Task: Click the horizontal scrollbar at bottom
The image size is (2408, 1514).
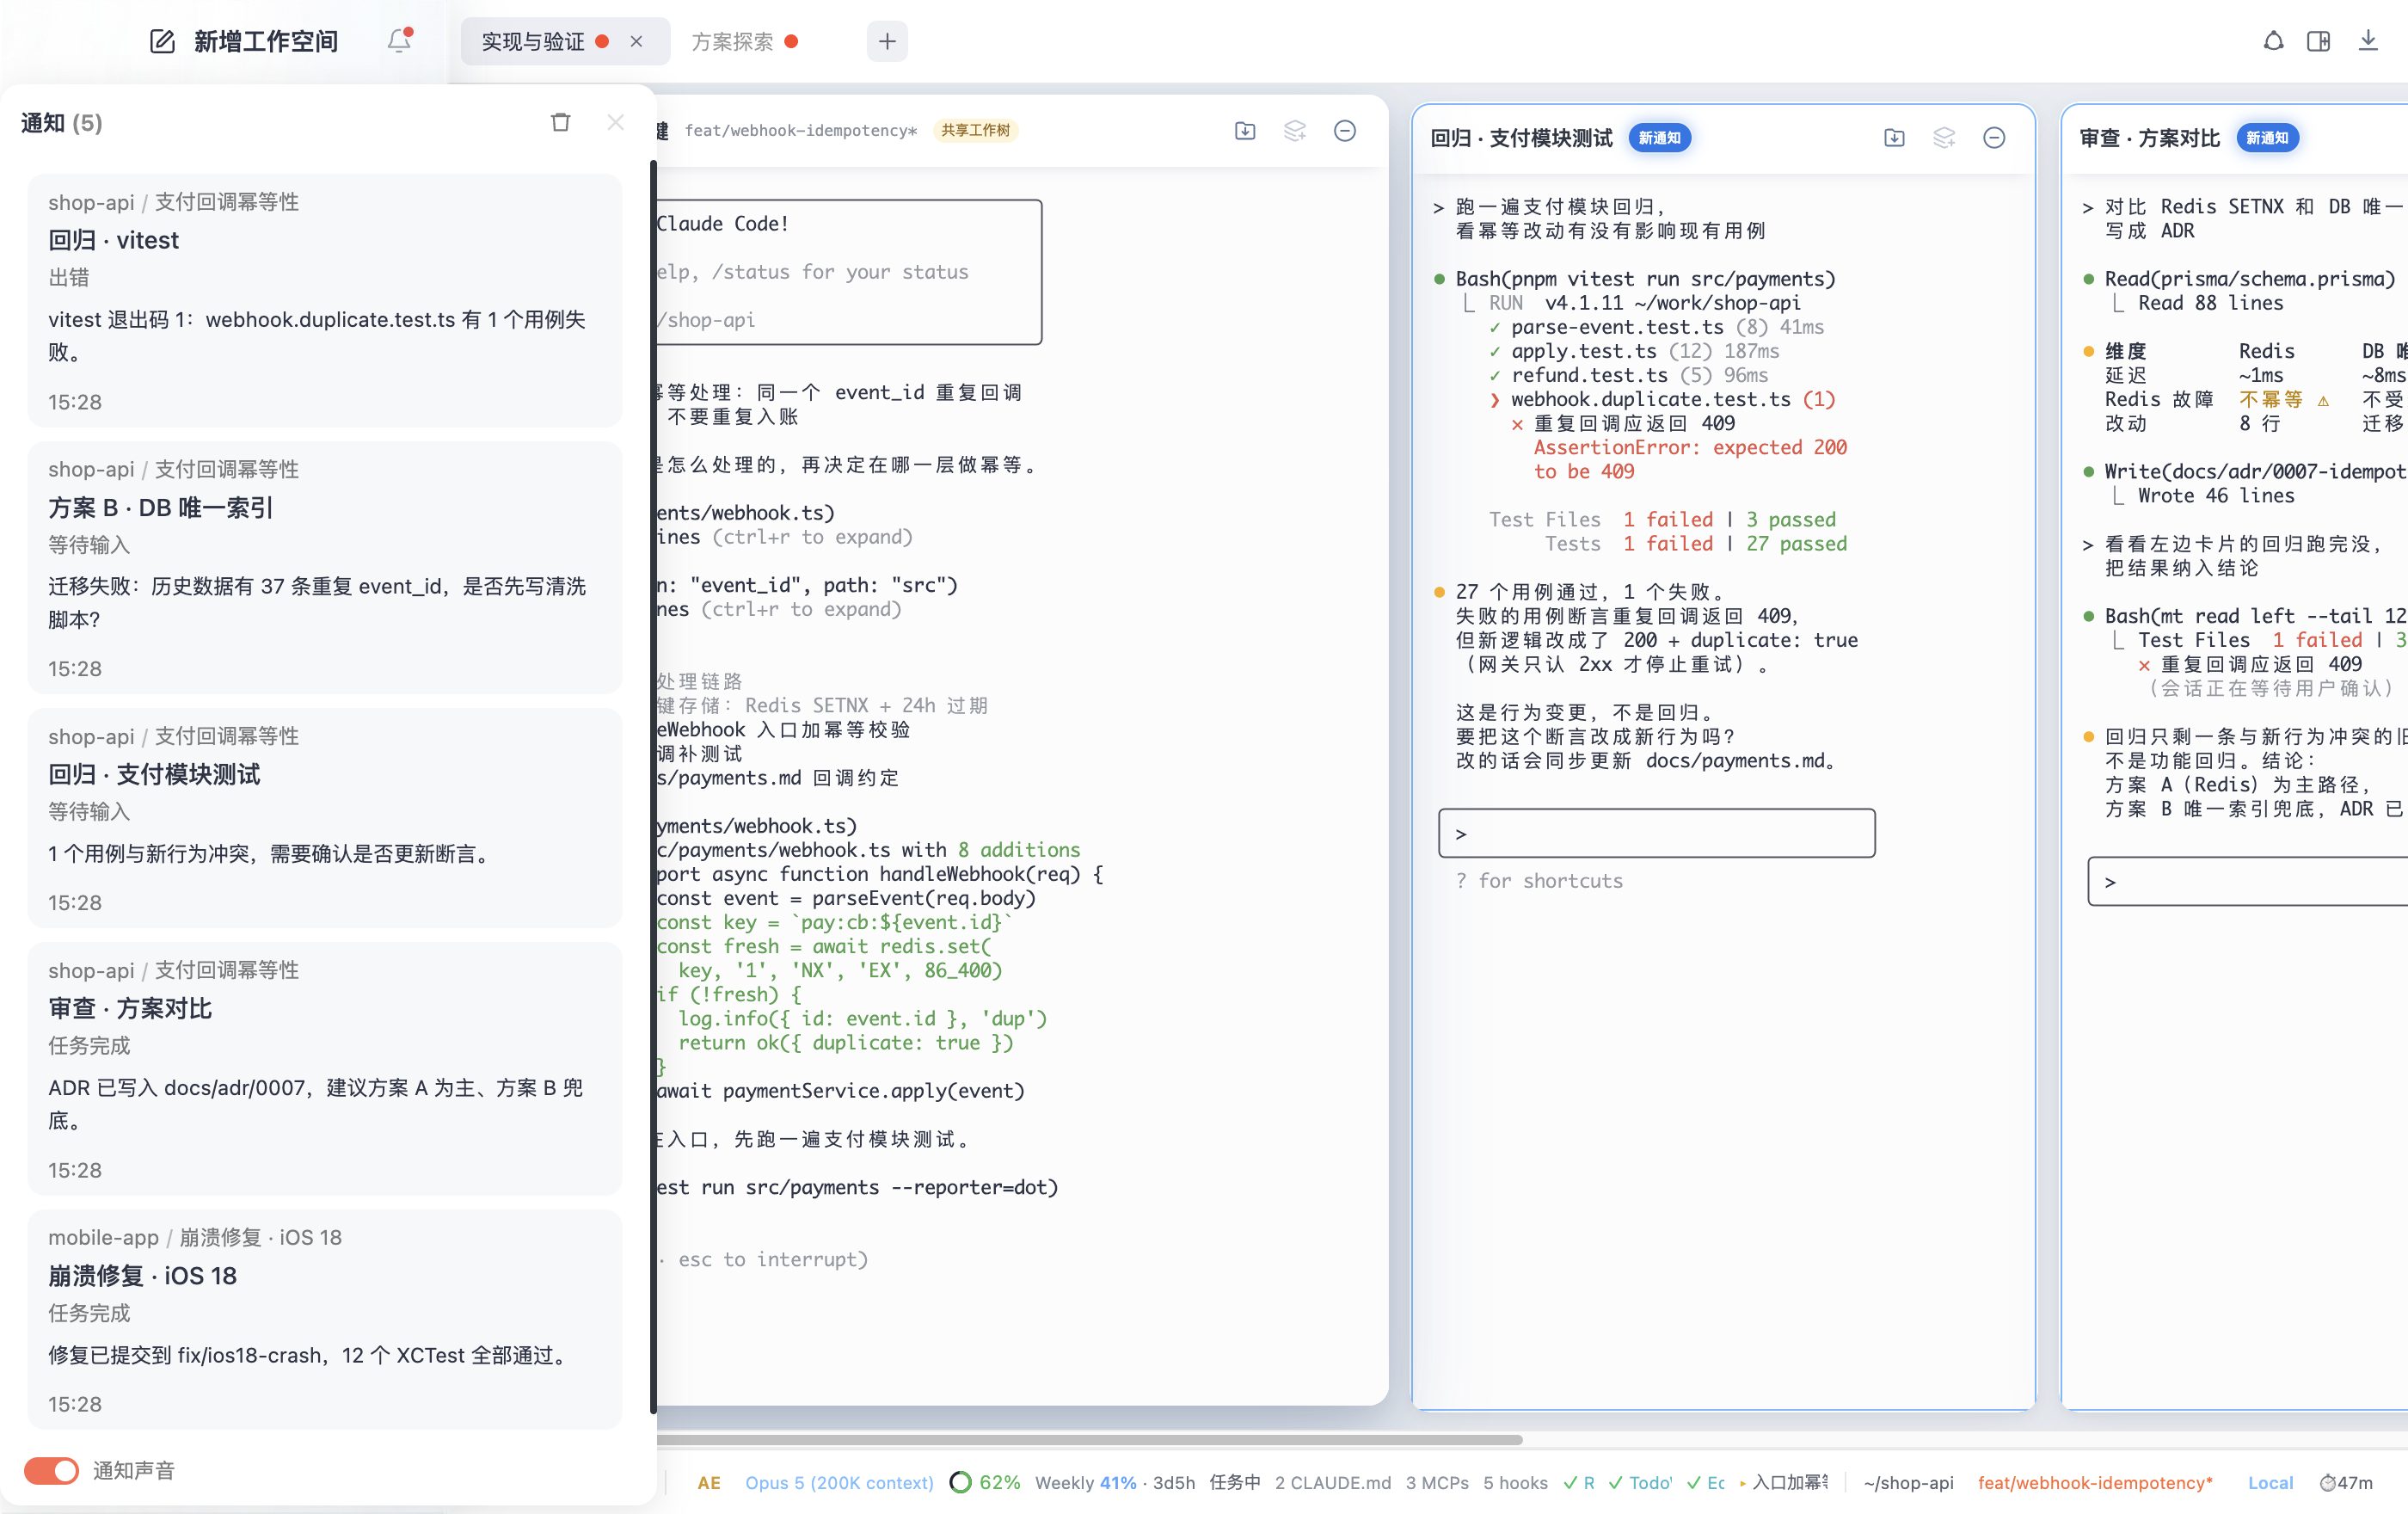Action: click(1090, 1439)
